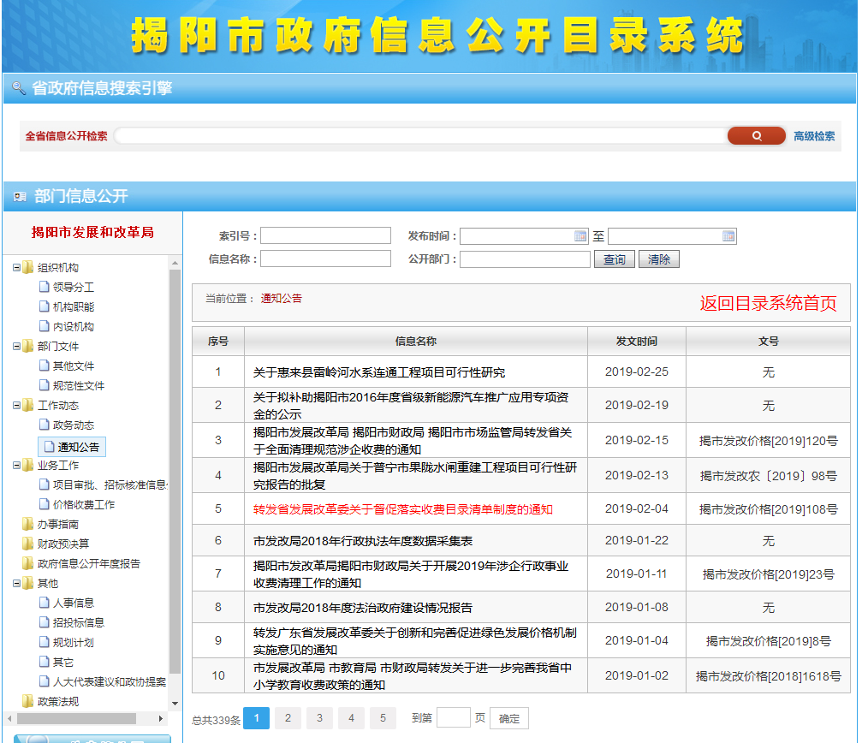
Task: Open 市发改局2018年行政执法年度数据采集表
Action: 363,541
